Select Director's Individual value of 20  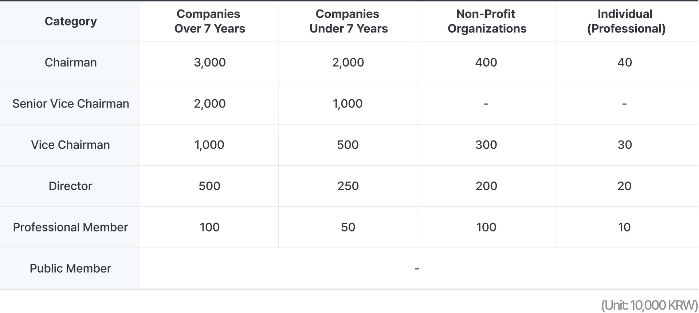pyautogui.click(x=624, y=186)
